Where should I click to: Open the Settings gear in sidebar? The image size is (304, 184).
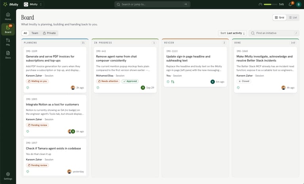pyautogui.click(x=8, y=176)
